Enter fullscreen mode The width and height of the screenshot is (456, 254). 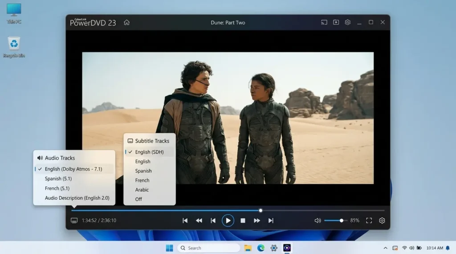[x=369, y=221]
